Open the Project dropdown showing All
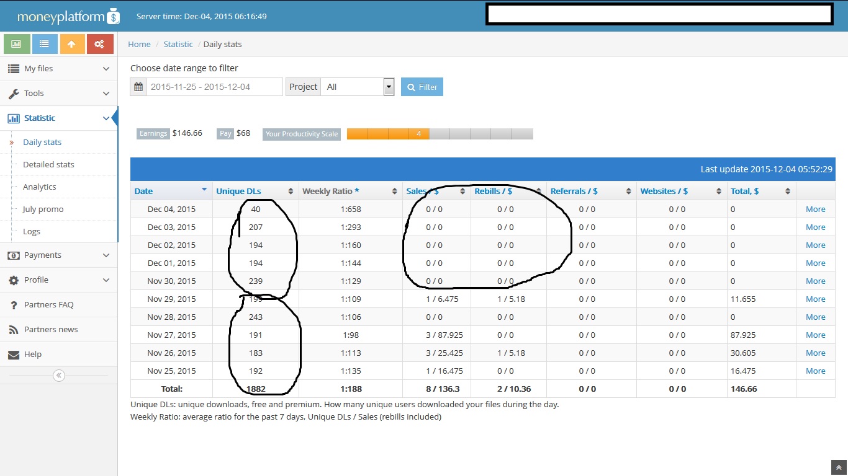The width and height of the screenshot is (848, 476). pyautogui.click(x=357, y=87)
